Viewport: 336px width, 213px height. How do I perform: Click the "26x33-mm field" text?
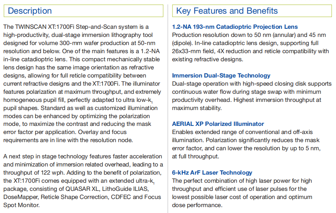tap(194, 51)
